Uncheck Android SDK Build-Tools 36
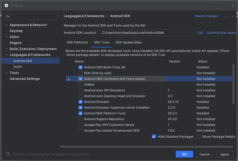Image resolution: width=238 pixels, height=161 pixels. (81, 67)
